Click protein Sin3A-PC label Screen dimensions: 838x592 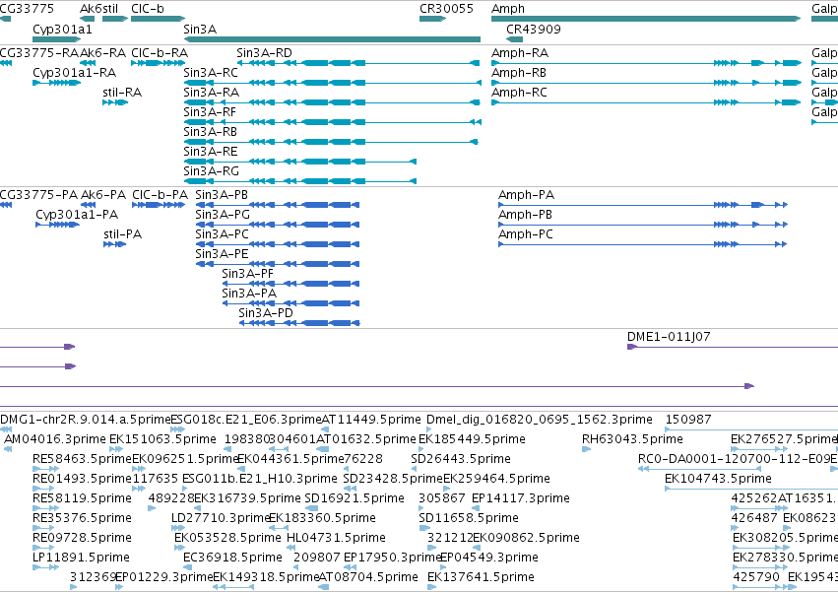tap(222, 234)
